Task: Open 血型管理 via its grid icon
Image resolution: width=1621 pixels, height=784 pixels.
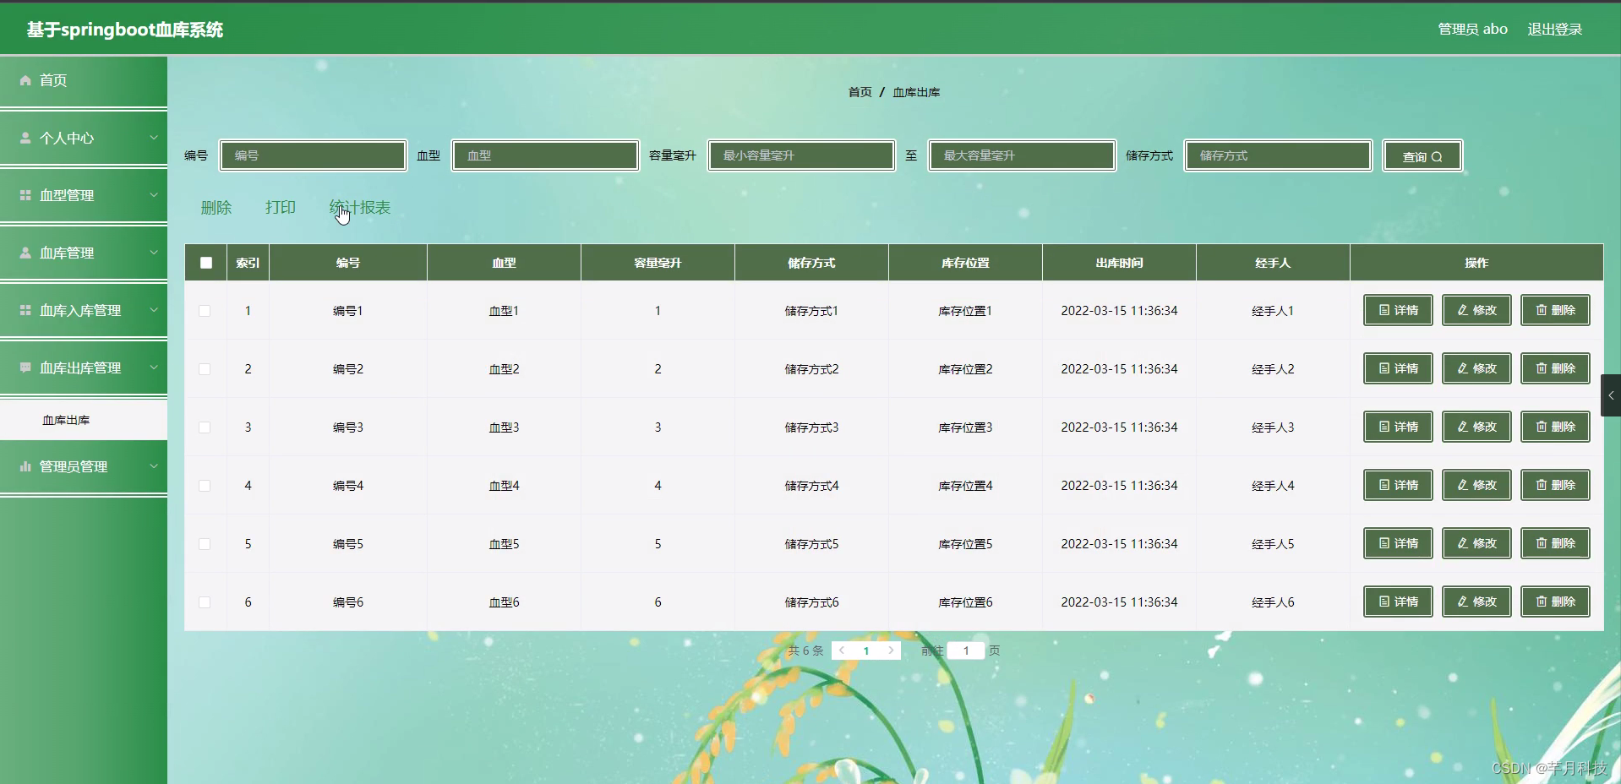Action: 24,195
